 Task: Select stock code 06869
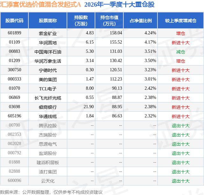pos(14,97)
